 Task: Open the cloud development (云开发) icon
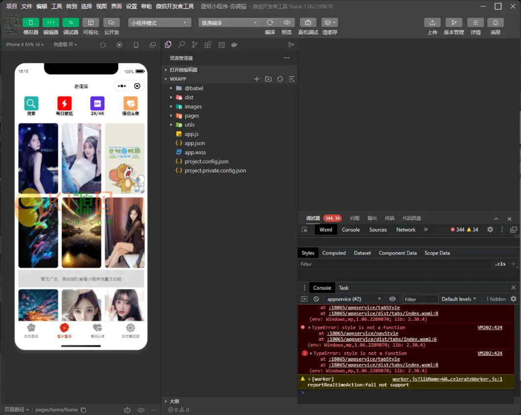(x=111, y=23)
